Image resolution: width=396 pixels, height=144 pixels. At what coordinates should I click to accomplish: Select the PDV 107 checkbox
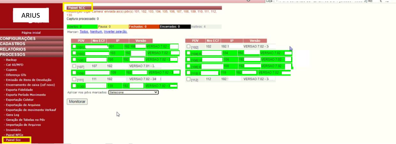click(74, 66)
